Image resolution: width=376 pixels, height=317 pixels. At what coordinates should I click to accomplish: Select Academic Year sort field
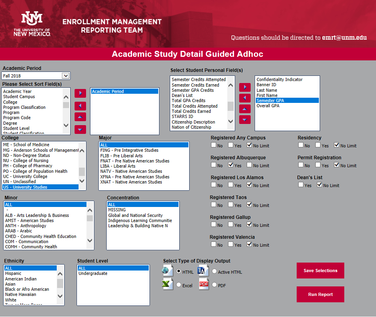coord(17,91)
